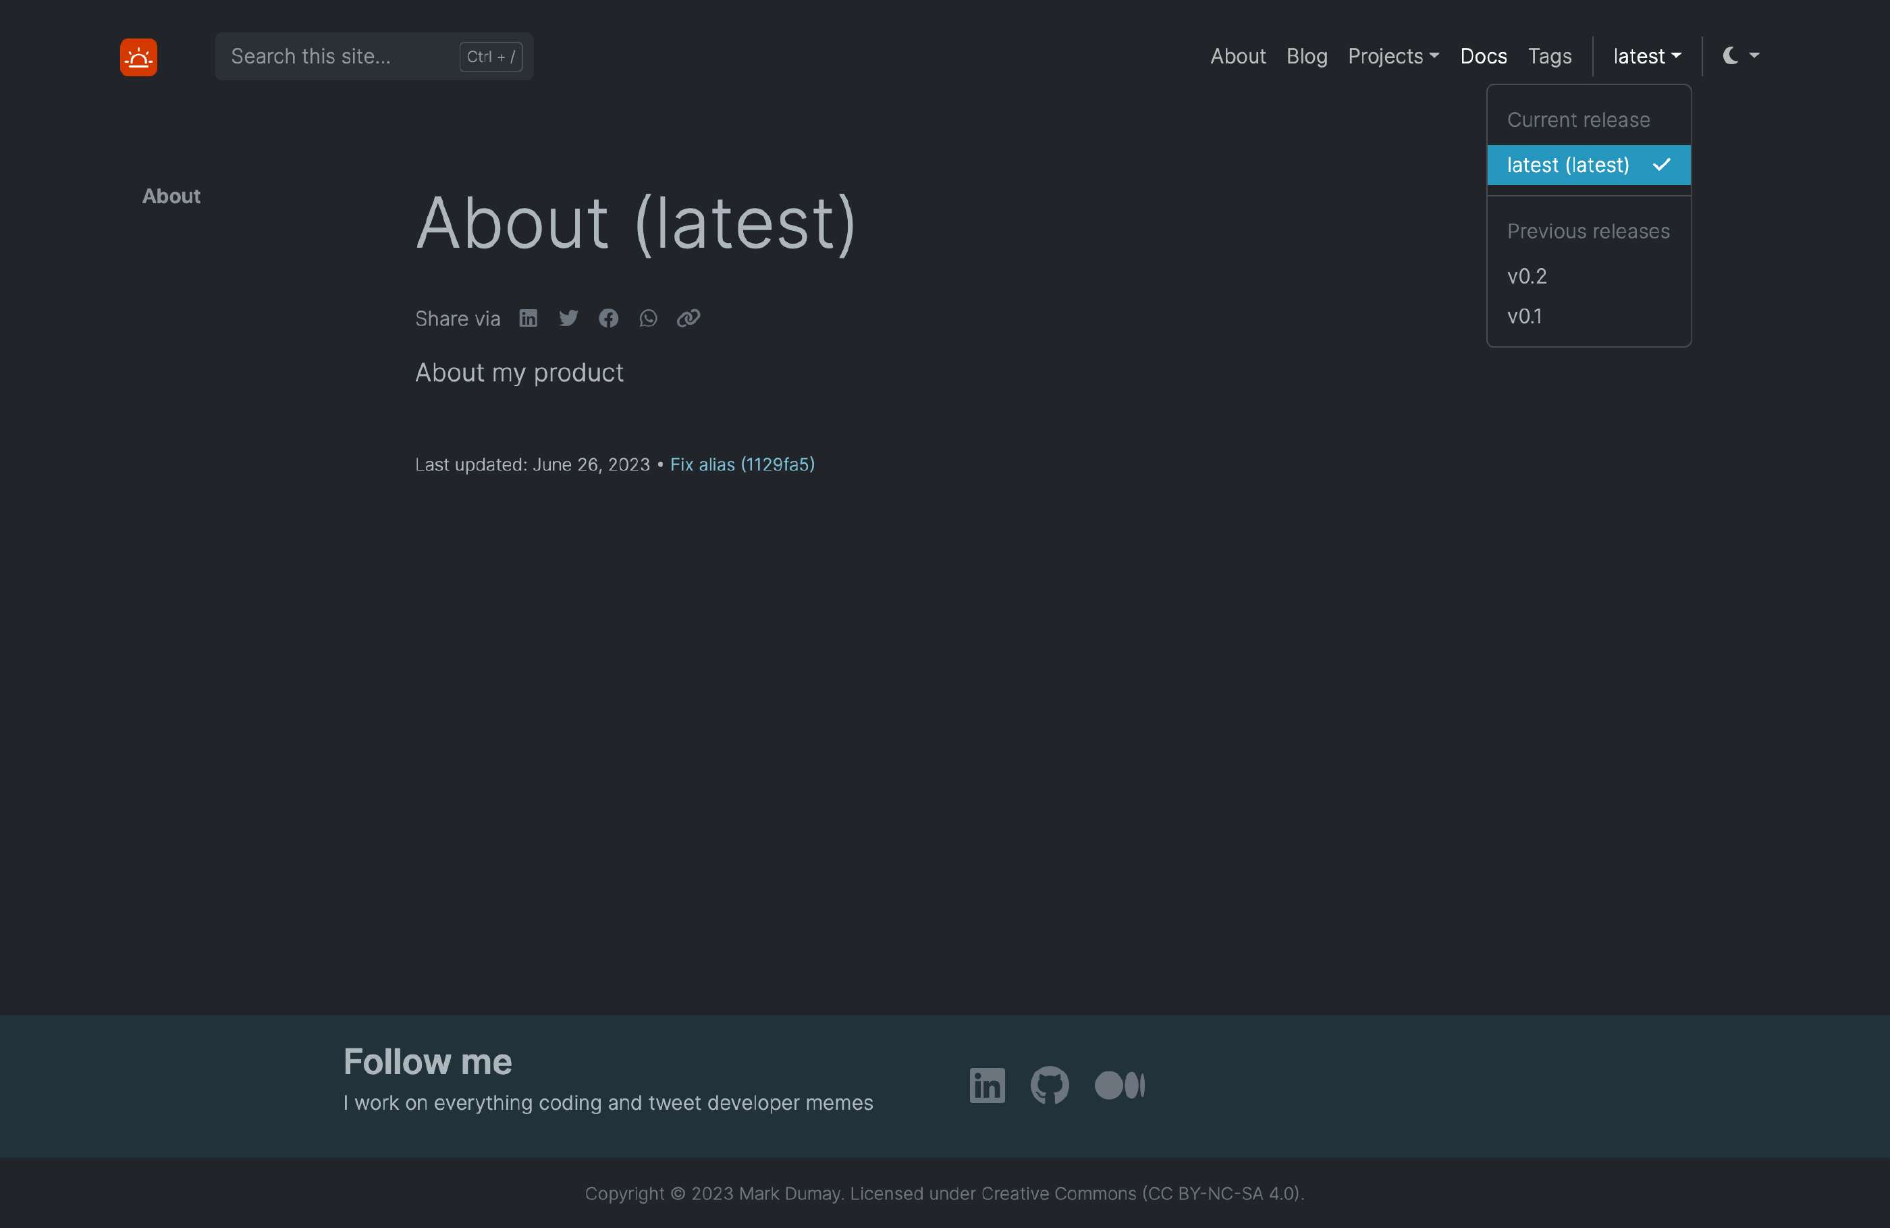Screen dimensions: 1890x1228
Task: Click the orange site logo
Action: [138, 57]
